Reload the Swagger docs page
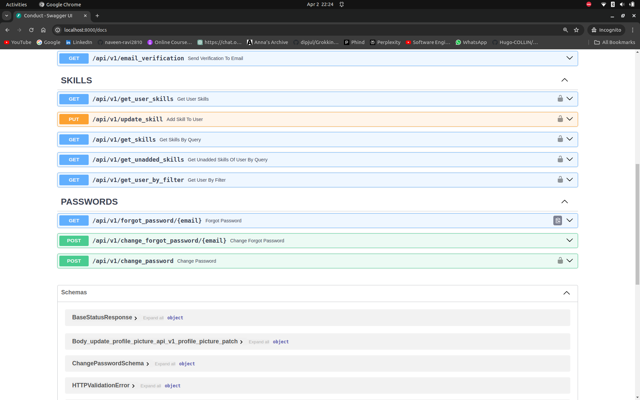This screenshot has height=400, width=640. (31, 30)
